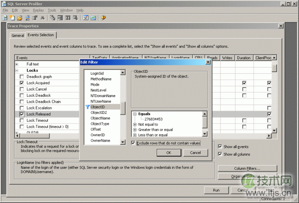Click up arrow of filter column list
The image size is (299, 203).
pyautogui.click(x=123, y=72)
